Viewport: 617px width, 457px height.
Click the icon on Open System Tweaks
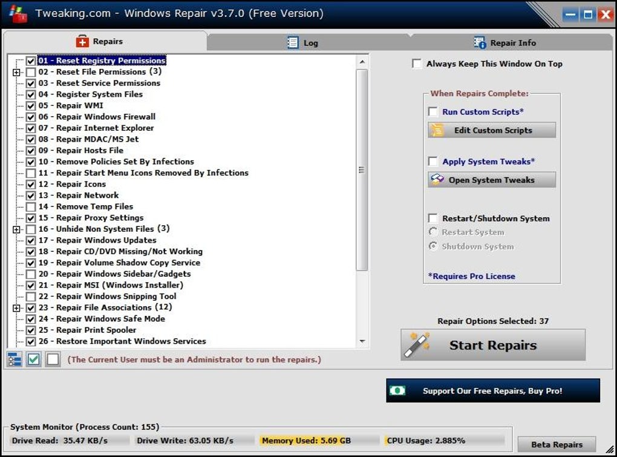pyautogui.click(x=437, y=180)
